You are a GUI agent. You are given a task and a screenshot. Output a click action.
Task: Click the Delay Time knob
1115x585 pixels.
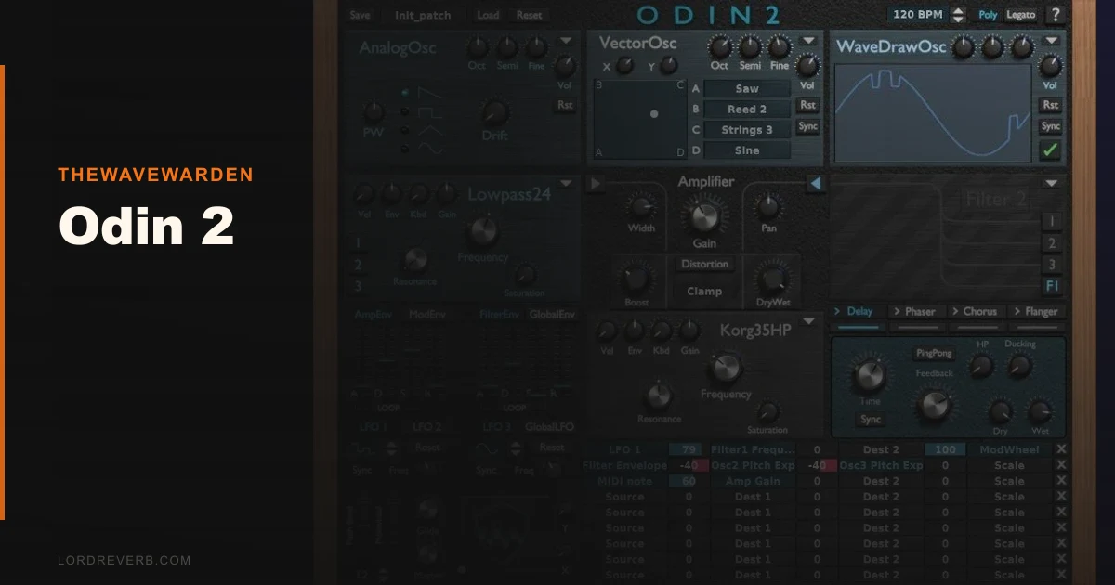click(870, 375)
